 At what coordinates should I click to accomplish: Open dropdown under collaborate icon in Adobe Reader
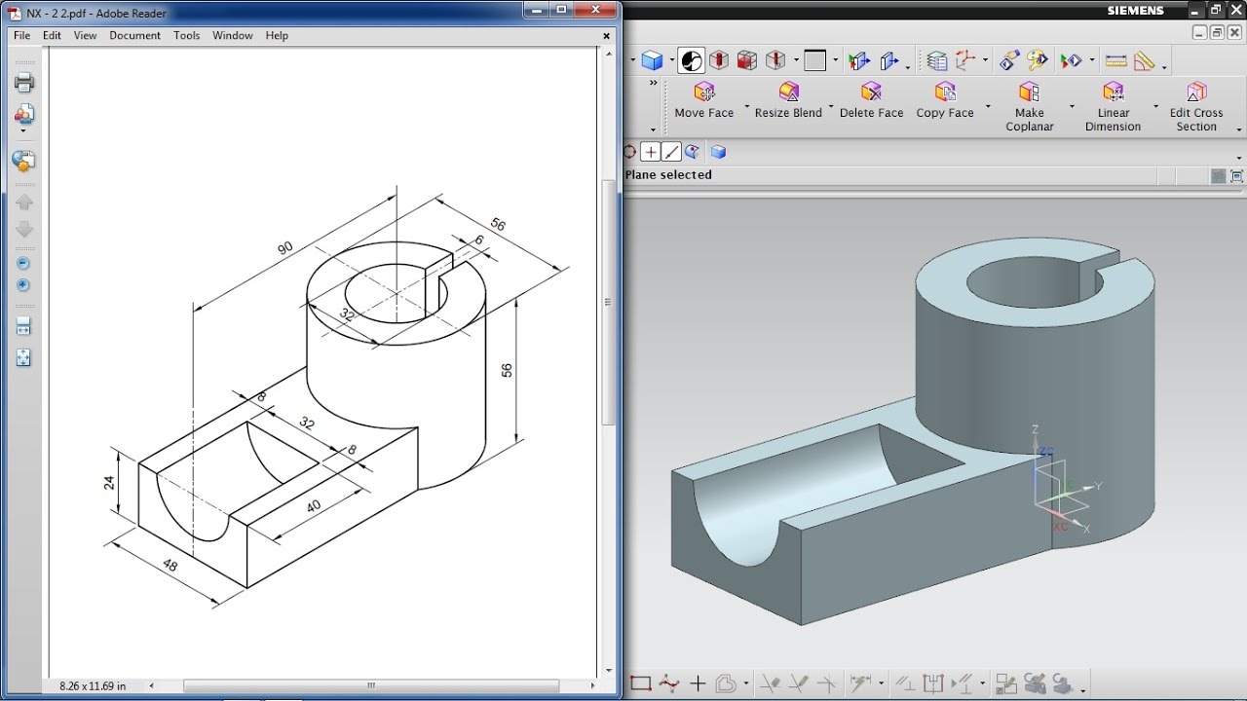point(24,130)
